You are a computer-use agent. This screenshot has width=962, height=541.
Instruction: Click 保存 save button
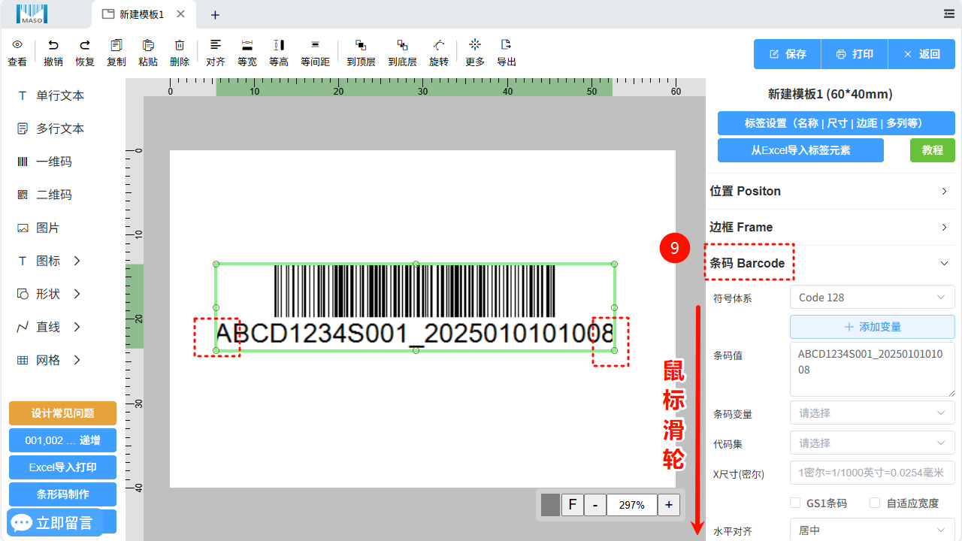[788, 54]
